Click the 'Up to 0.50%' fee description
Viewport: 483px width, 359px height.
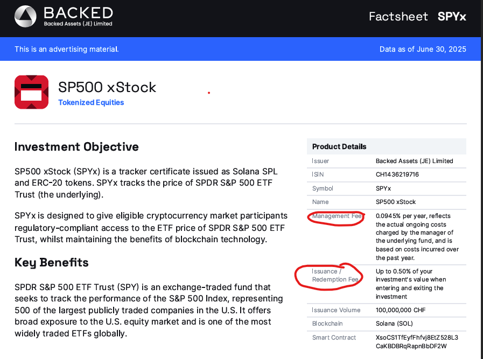click(411, 284)
